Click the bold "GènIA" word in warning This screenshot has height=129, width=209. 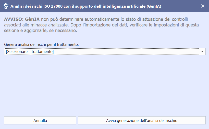32,19
